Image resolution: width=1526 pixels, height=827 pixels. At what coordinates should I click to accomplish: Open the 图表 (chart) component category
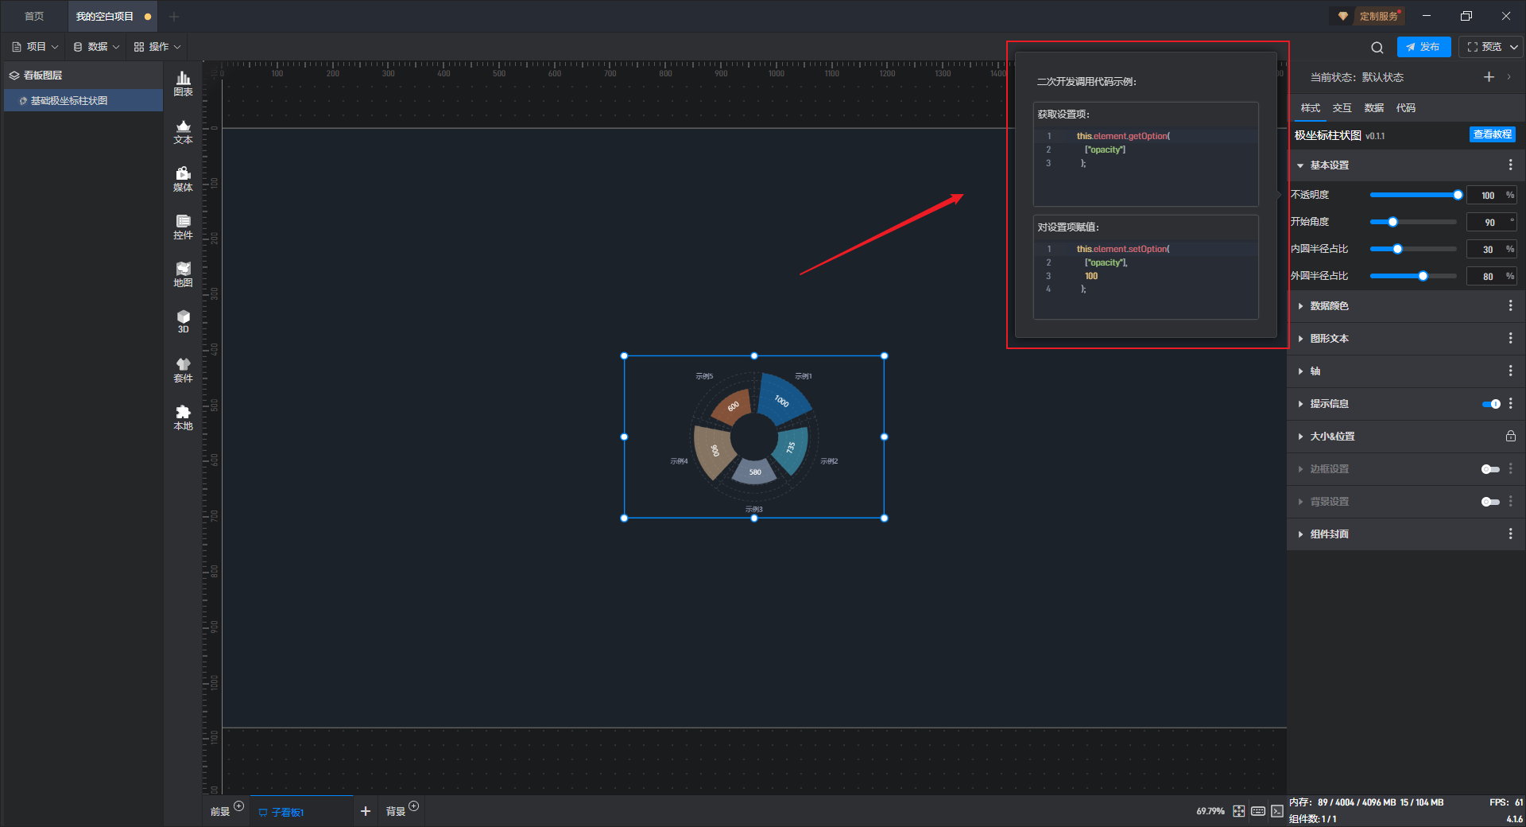pyautogui.click(x=183, y=83)
